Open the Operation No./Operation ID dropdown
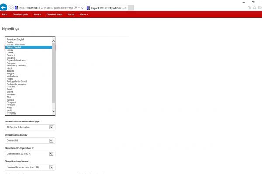262x174 pixels. 30,154
